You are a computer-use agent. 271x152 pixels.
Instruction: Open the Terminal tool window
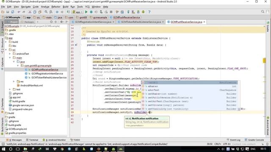[32, 140]
